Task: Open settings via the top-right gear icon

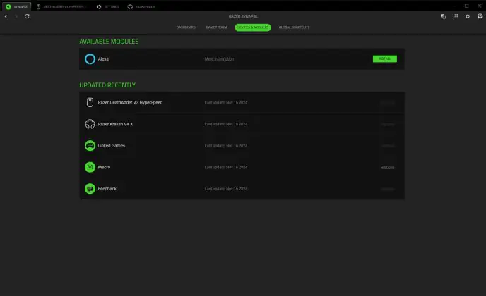Action: [468, 16]
